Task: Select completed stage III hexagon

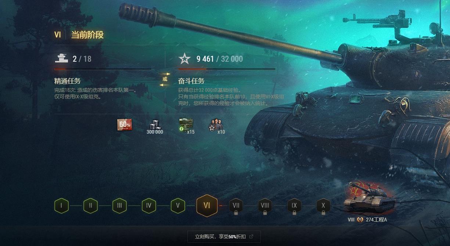Action: (x=119, y=206)
